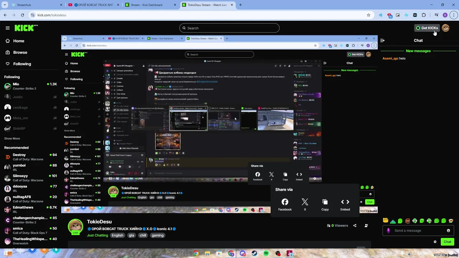Bookmark this page with star icon
This screenshot has height=258, width=459.
tap(368, 15)
